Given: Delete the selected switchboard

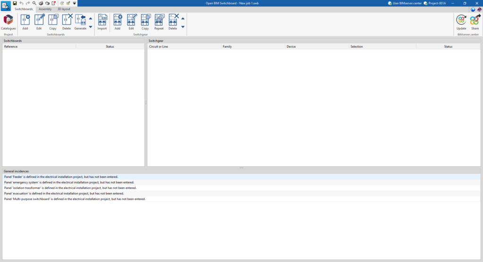Looking at the screenshot, I should coord(67,22).
